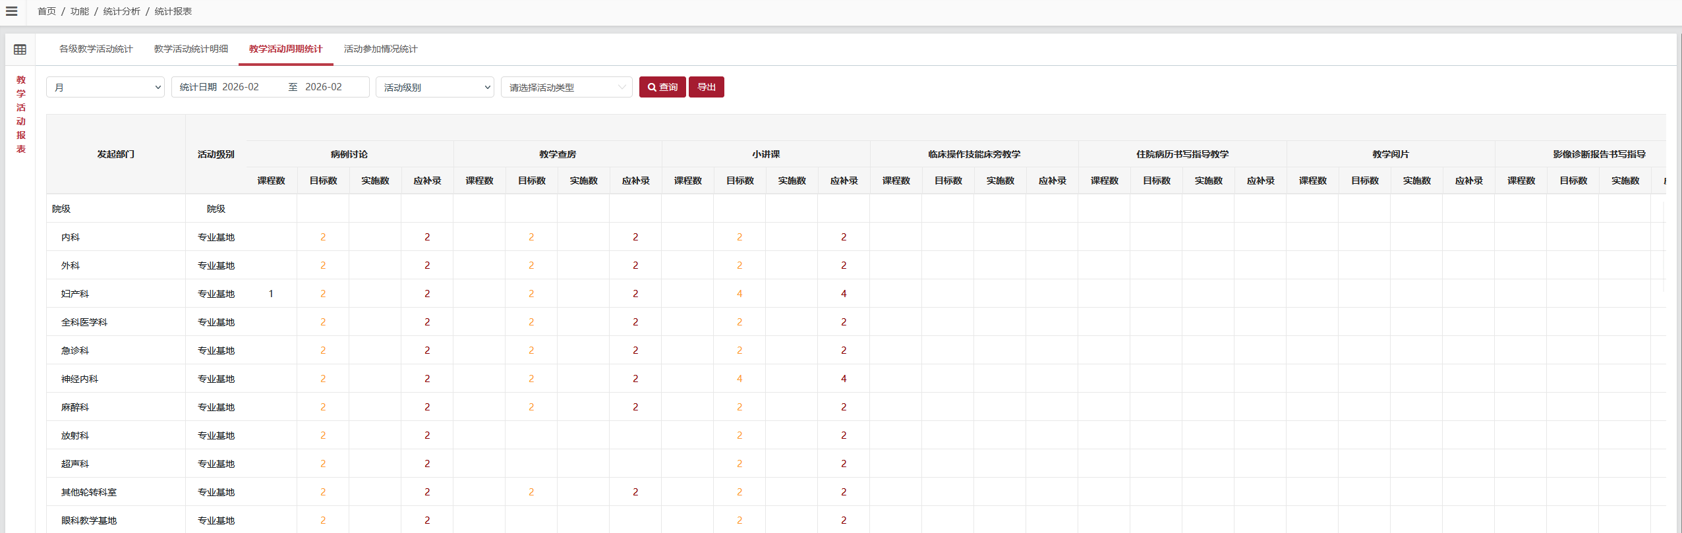Click the 发起部门 column header
The height and width of the screenshot is (533, 1682).
(116, 154)
